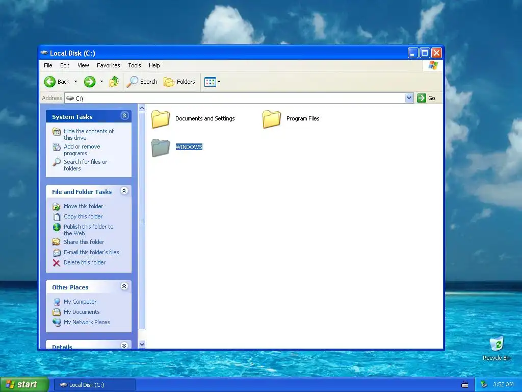Go up one folder level icon
522x392 pixels.
point(114,82)
